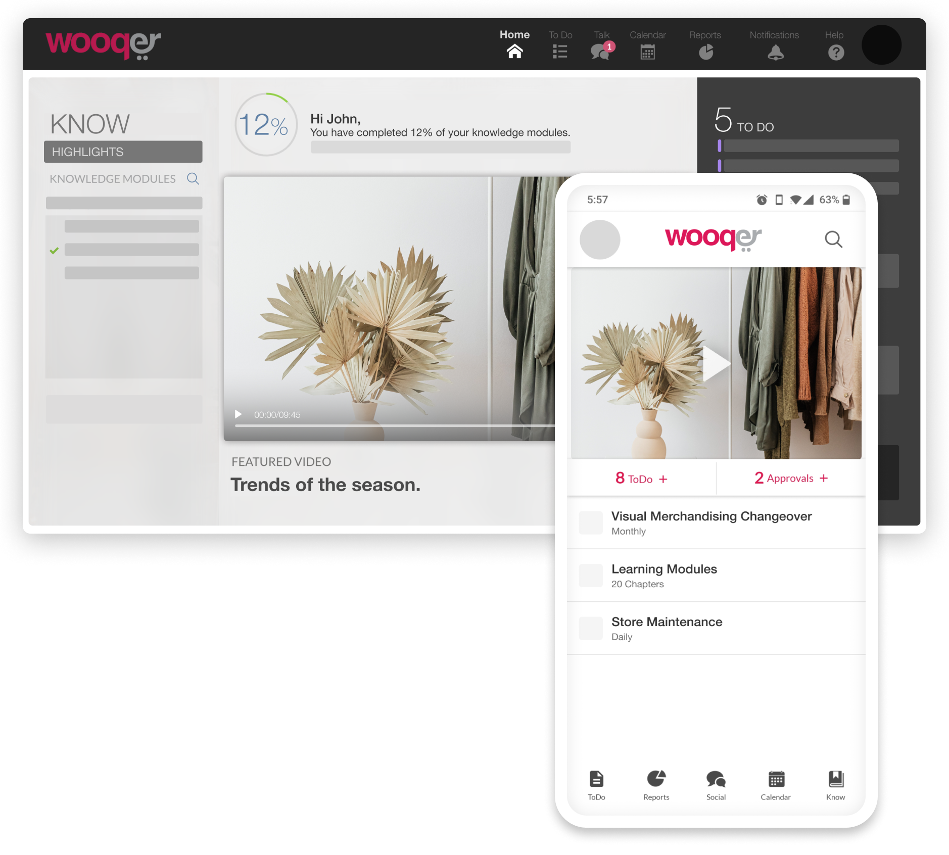Open the Talk chat icon with badge
Image resolution: width=949 pixels, height=855 pixels.
point(600,52)
